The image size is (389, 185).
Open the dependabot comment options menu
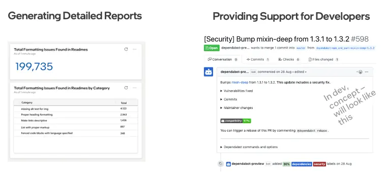click(367, 72)
